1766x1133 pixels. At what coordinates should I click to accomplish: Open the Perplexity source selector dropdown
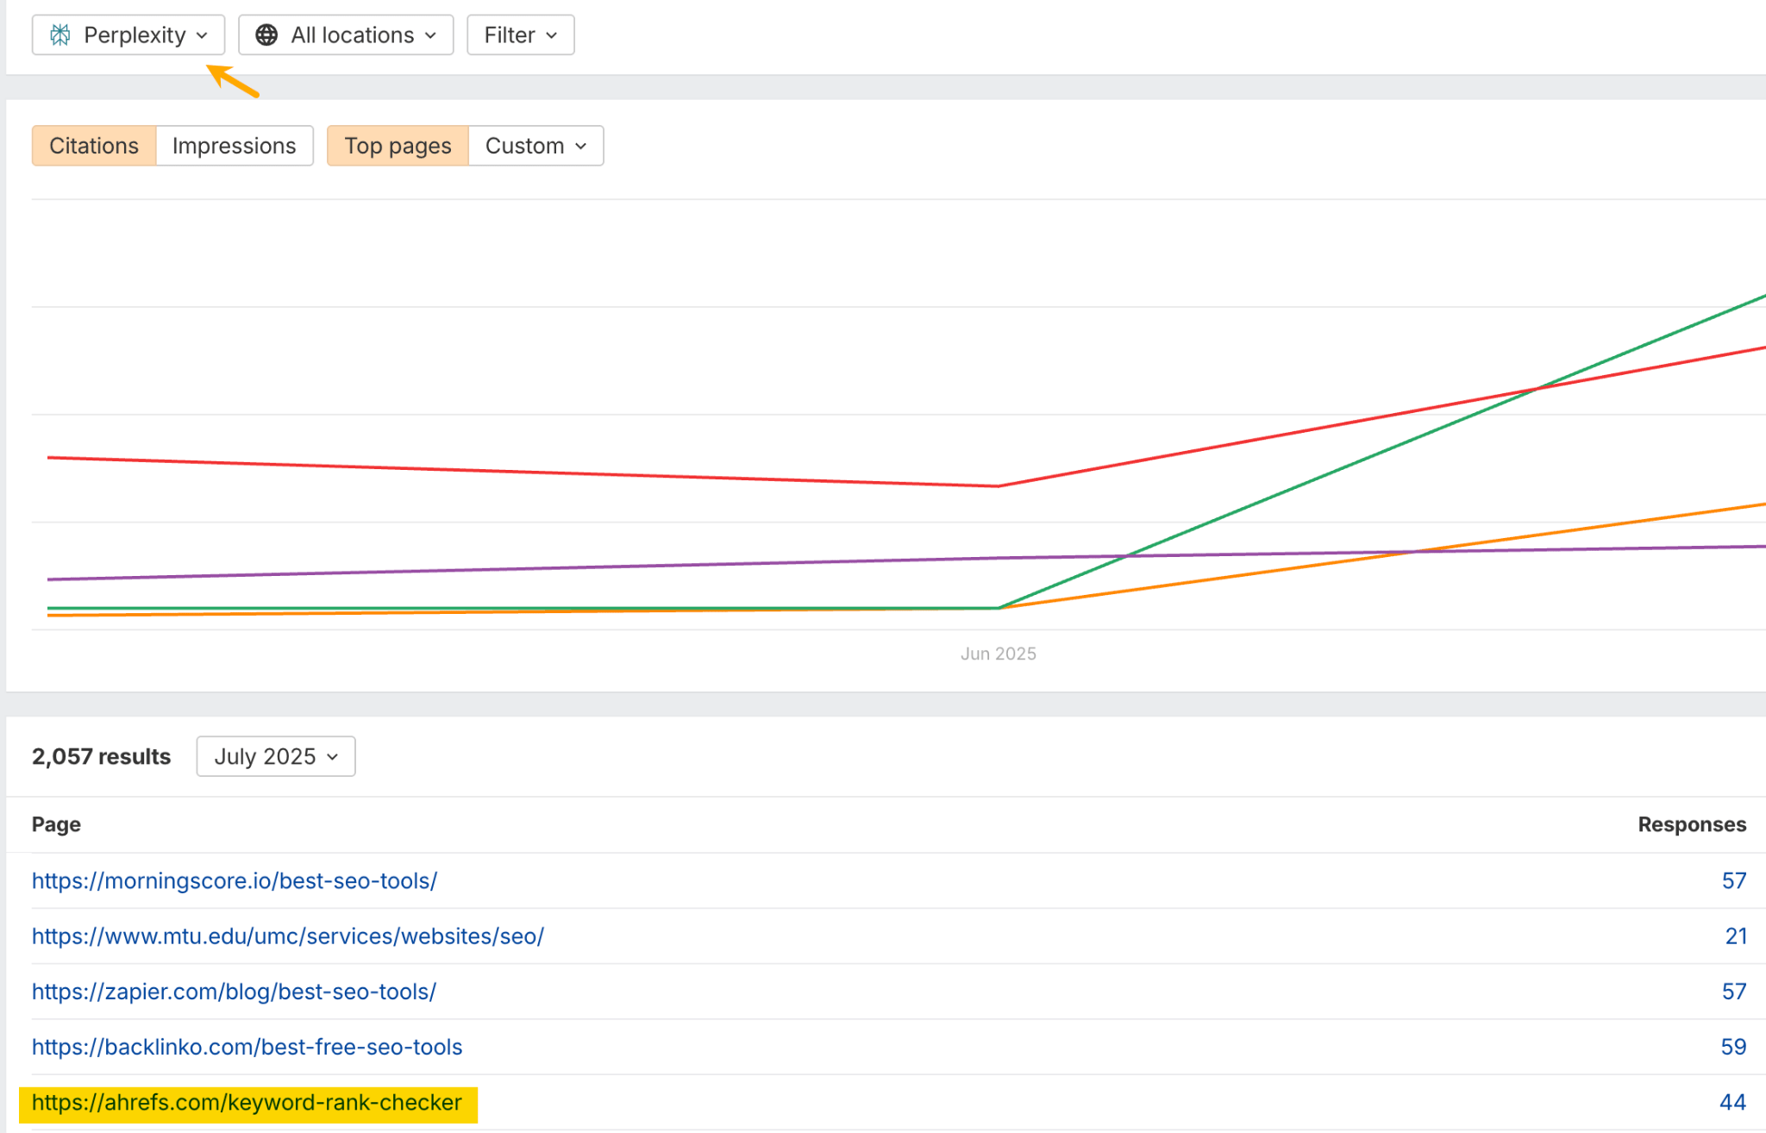[x=128, y=34]
